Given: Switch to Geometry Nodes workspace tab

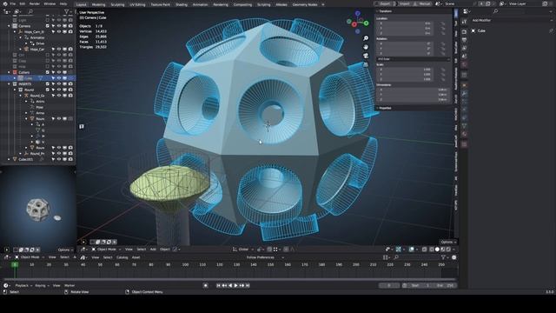Looking at the screenshot, I should point(305,4).
